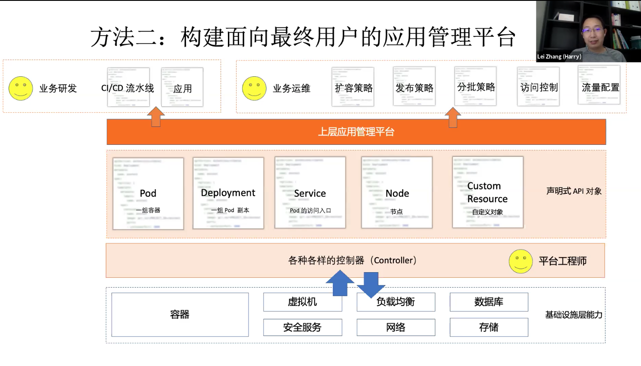Select the 应用 document card
This screenshot has height=366, width=641.
coord(182,87)
